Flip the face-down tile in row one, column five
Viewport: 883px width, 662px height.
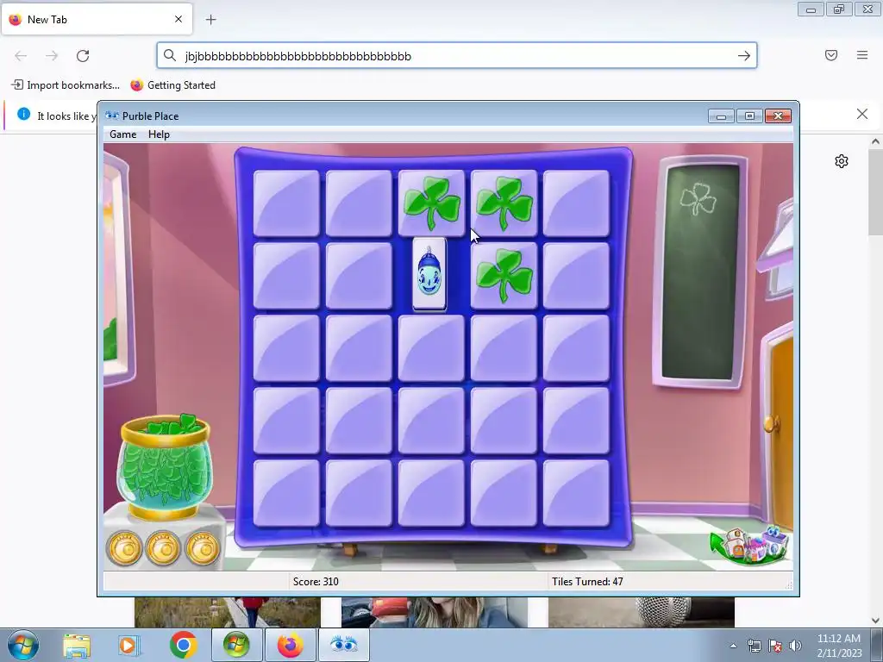pos(576,203)
